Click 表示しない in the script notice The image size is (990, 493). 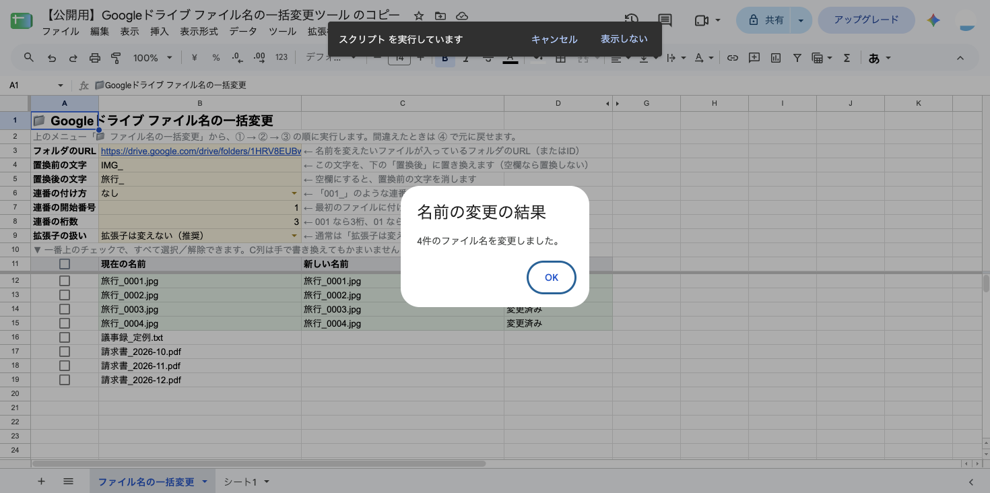pyautogui.click(x=624, y=39)
